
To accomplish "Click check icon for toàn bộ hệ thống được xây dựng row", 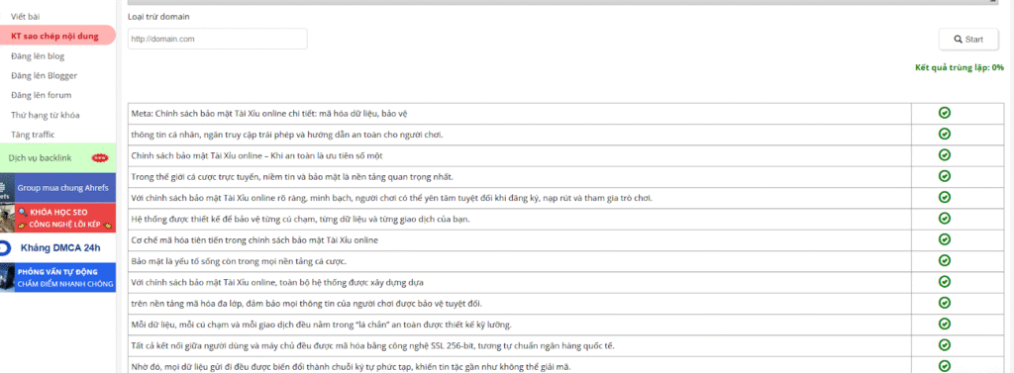I will coord(944,282).
